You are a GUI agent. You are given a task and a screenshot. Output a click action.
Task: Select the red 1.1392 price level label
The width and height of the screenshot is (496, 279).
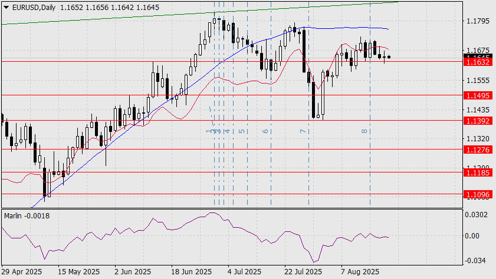click(478, 121)
